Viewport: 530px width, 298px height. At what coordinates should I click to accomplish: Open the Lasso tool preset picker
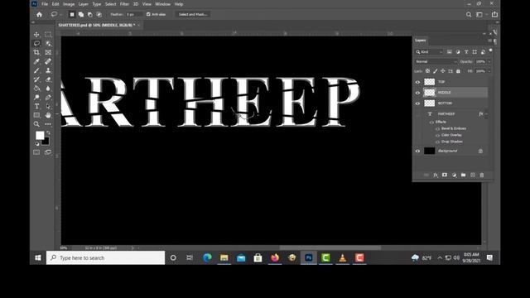tap(56, 15)
